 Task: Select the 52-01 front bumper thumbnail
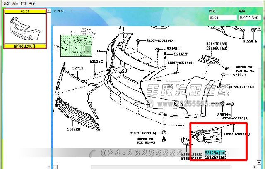tap(25, 29)
